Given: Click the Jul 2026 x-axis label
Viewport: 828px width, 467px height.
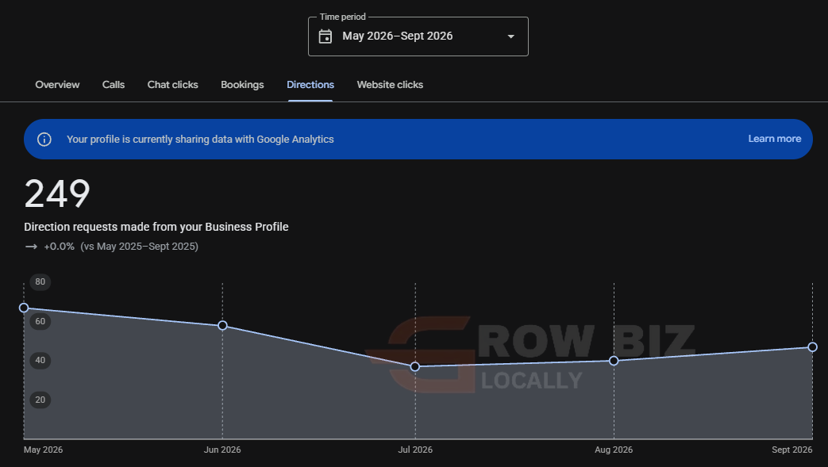Looking at the screenshot, I should tap(415, 450).
